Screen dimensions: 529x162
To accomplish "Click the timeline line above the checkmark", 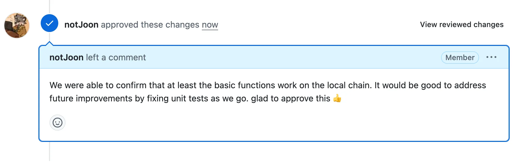I will 49,7.
